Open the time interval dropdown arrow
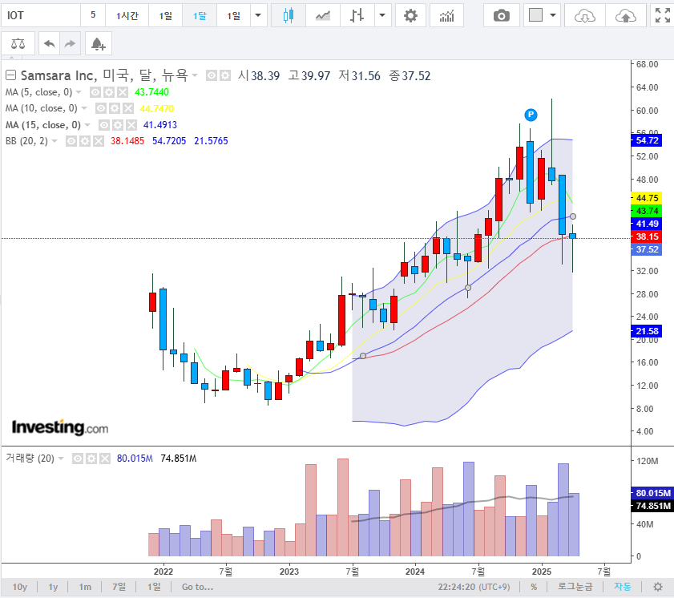This screenshot has width=674, height=598. [x=258, y=16]
